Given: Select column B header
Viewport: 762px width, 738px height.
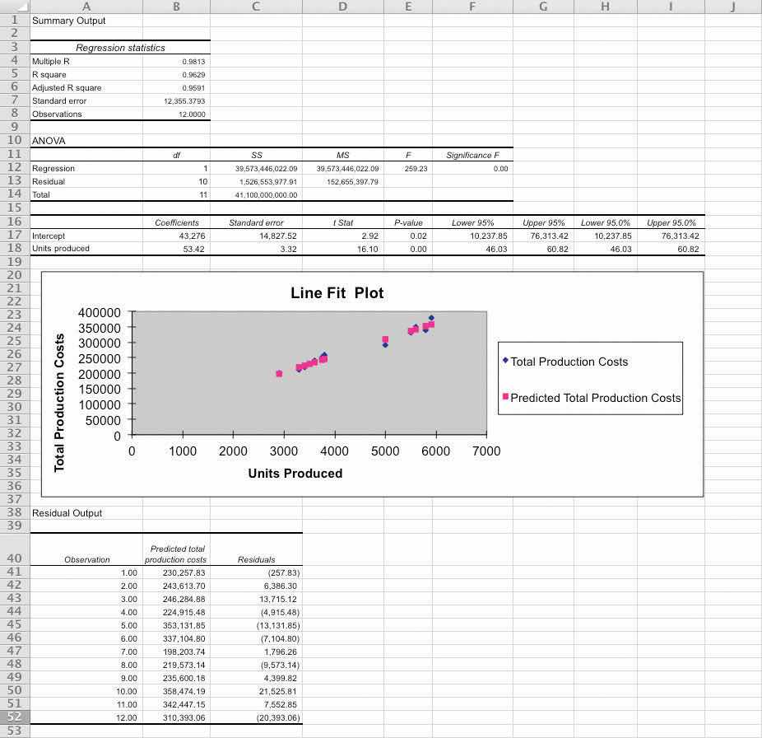Looking at the screenshot, I should point(176,7).
